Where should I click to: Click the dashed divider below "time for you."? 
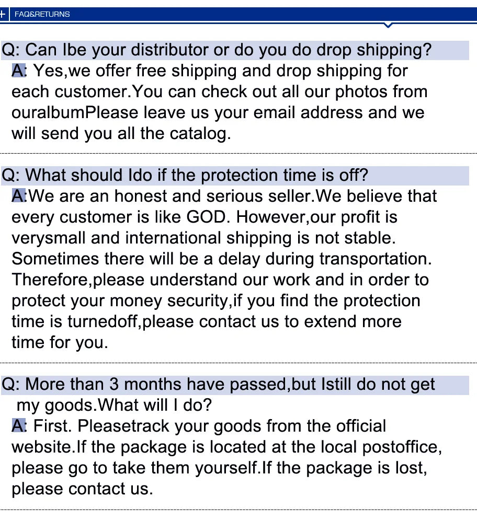click(x=238, y=362)
